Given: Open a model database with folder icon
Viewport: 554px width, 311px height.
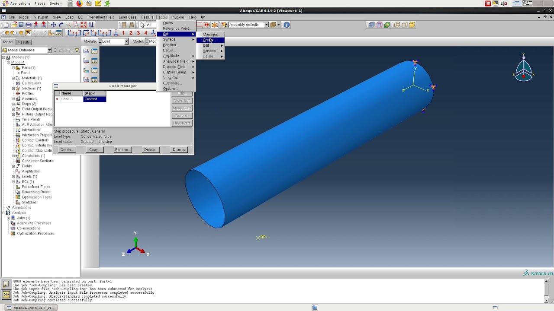Looking at the screenshot, I should 13,25.
